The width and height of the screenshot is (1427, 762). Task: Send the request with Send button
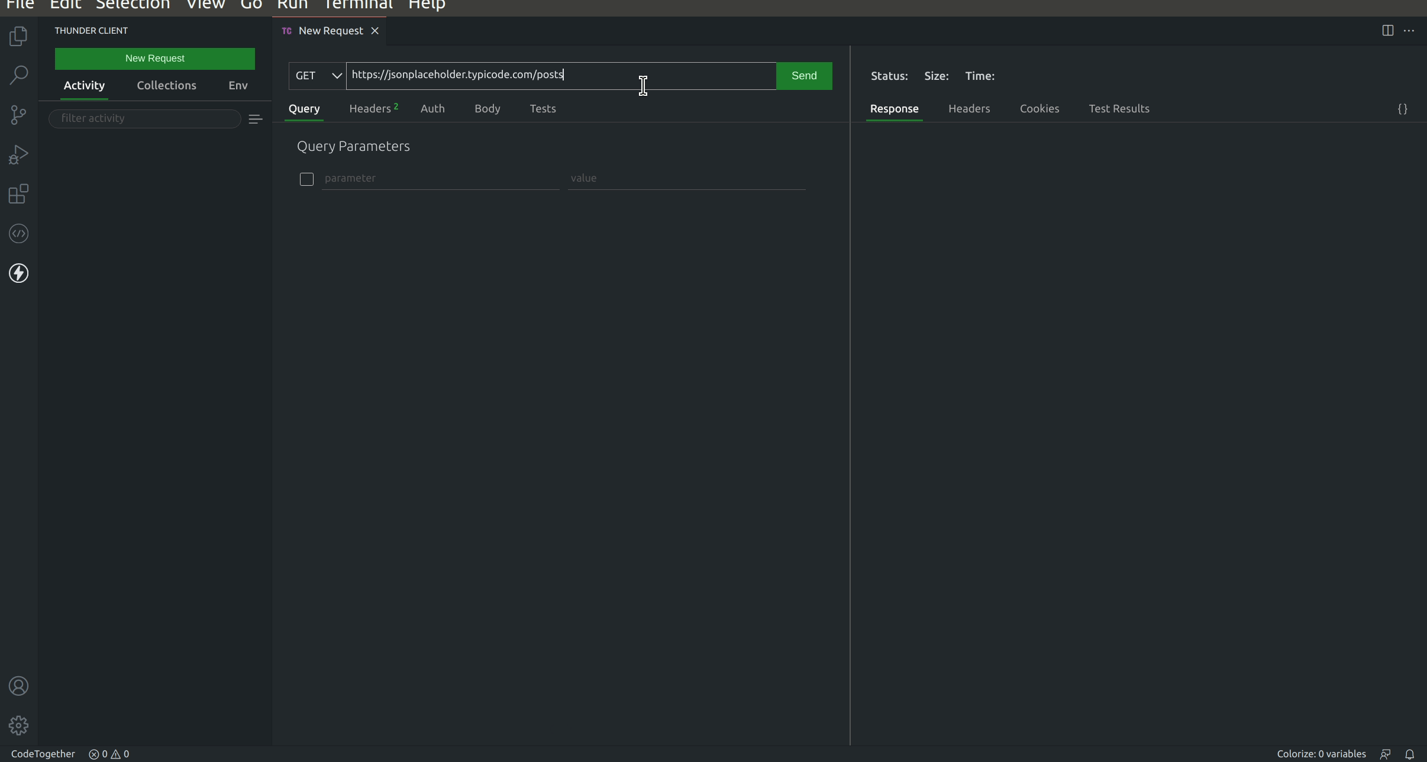tap(804, 76)
